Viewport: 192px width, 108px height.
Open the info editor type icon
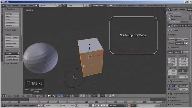click(x=4, y=6)
